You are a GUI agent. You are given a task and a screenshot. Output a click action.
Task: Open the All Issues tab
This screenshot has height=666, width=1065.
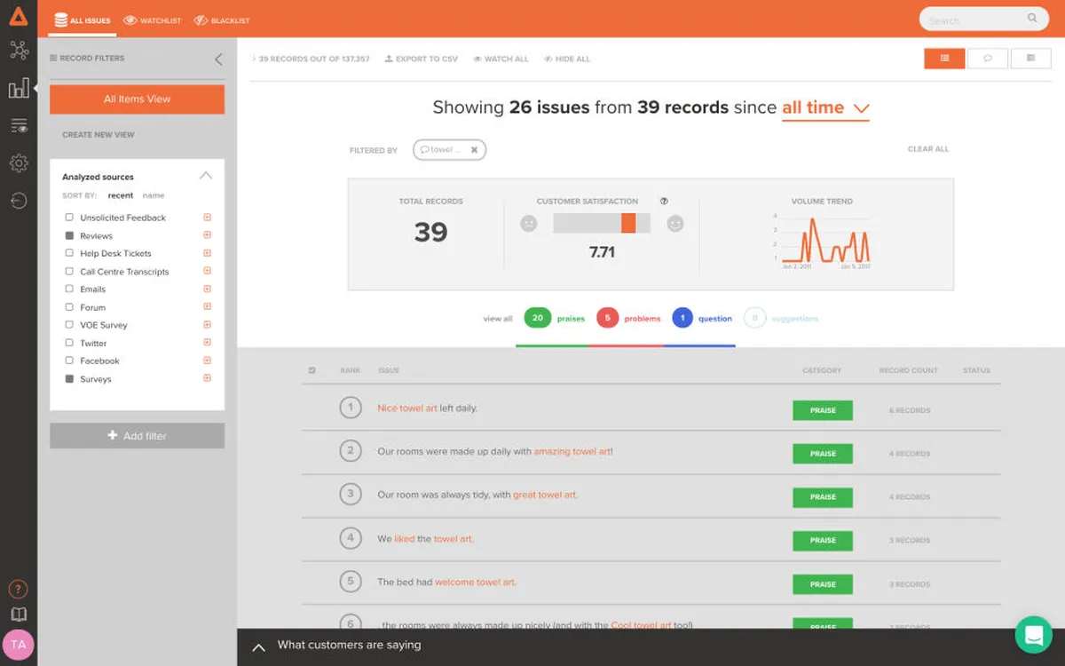83,20
